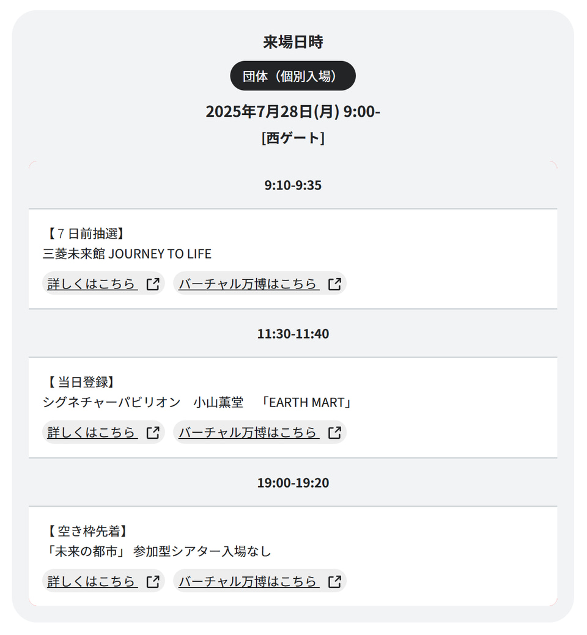Open バーチャル万博はこちら under the 9:10-9:35 slot
Viewport: 587px width, 635px height.
[x=248, y=283]
